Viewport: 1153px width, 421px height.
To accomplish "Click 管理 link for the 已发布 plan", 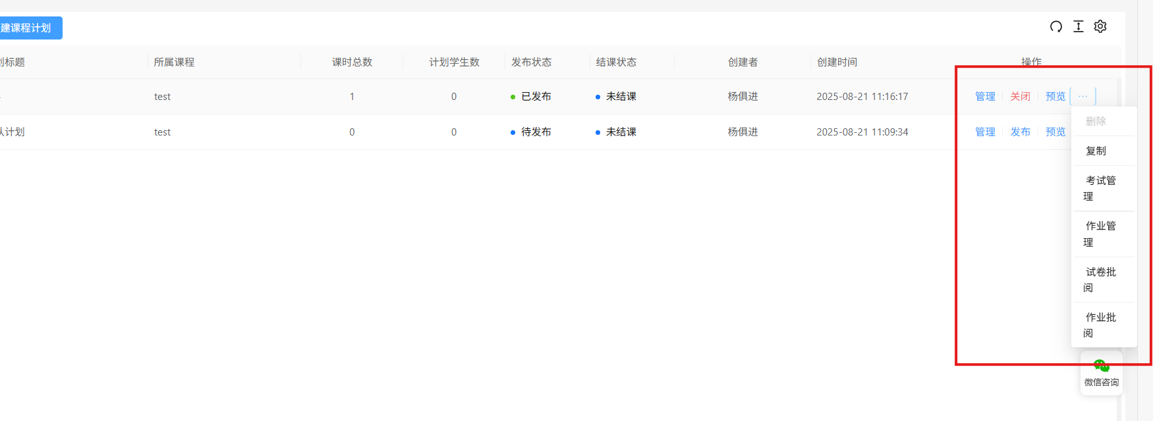I will 985,96.
